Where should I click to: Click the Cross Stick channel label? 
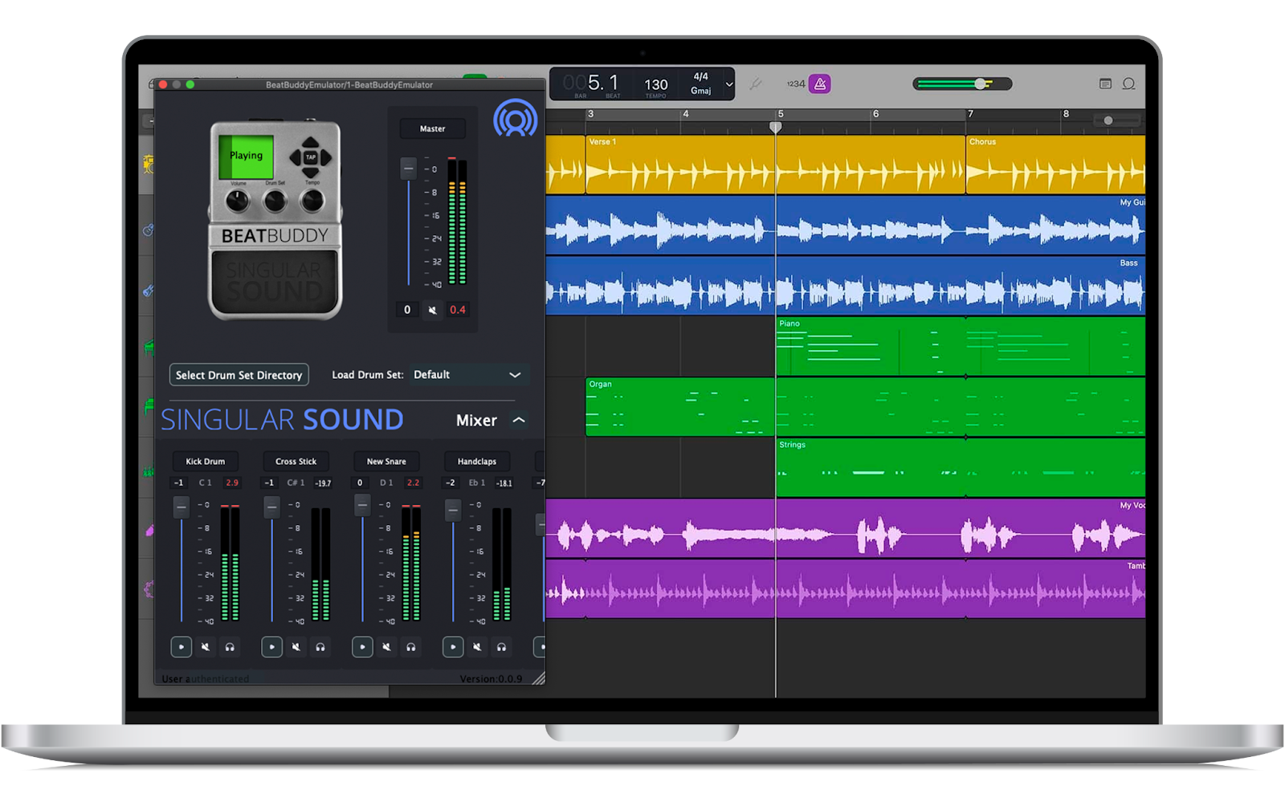(x=296, y=462)
